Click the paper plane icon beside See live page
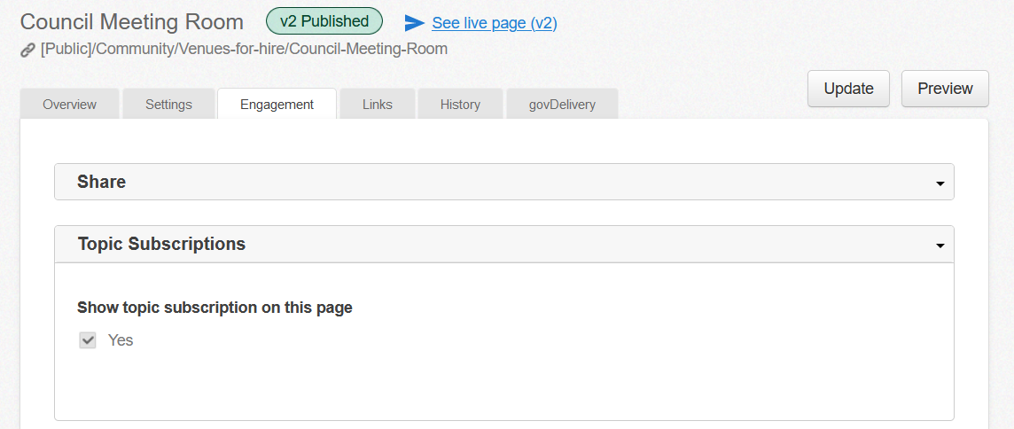Screen dimensions: 1014x429 tap(414, 23)
